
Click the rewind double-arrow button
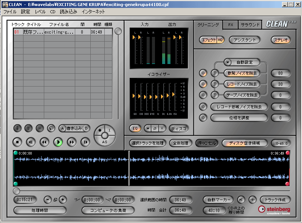click(x=44, y=142)
